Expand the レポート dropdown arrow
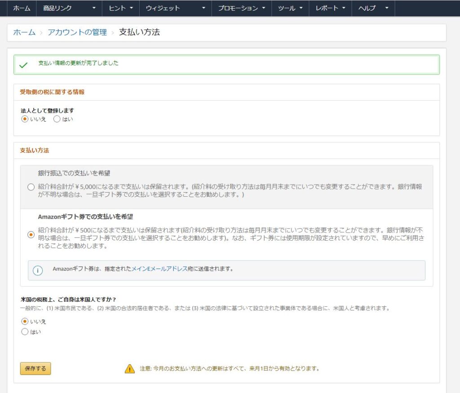The width and height of the screenshot is (460, 393). tap(344, 8)
